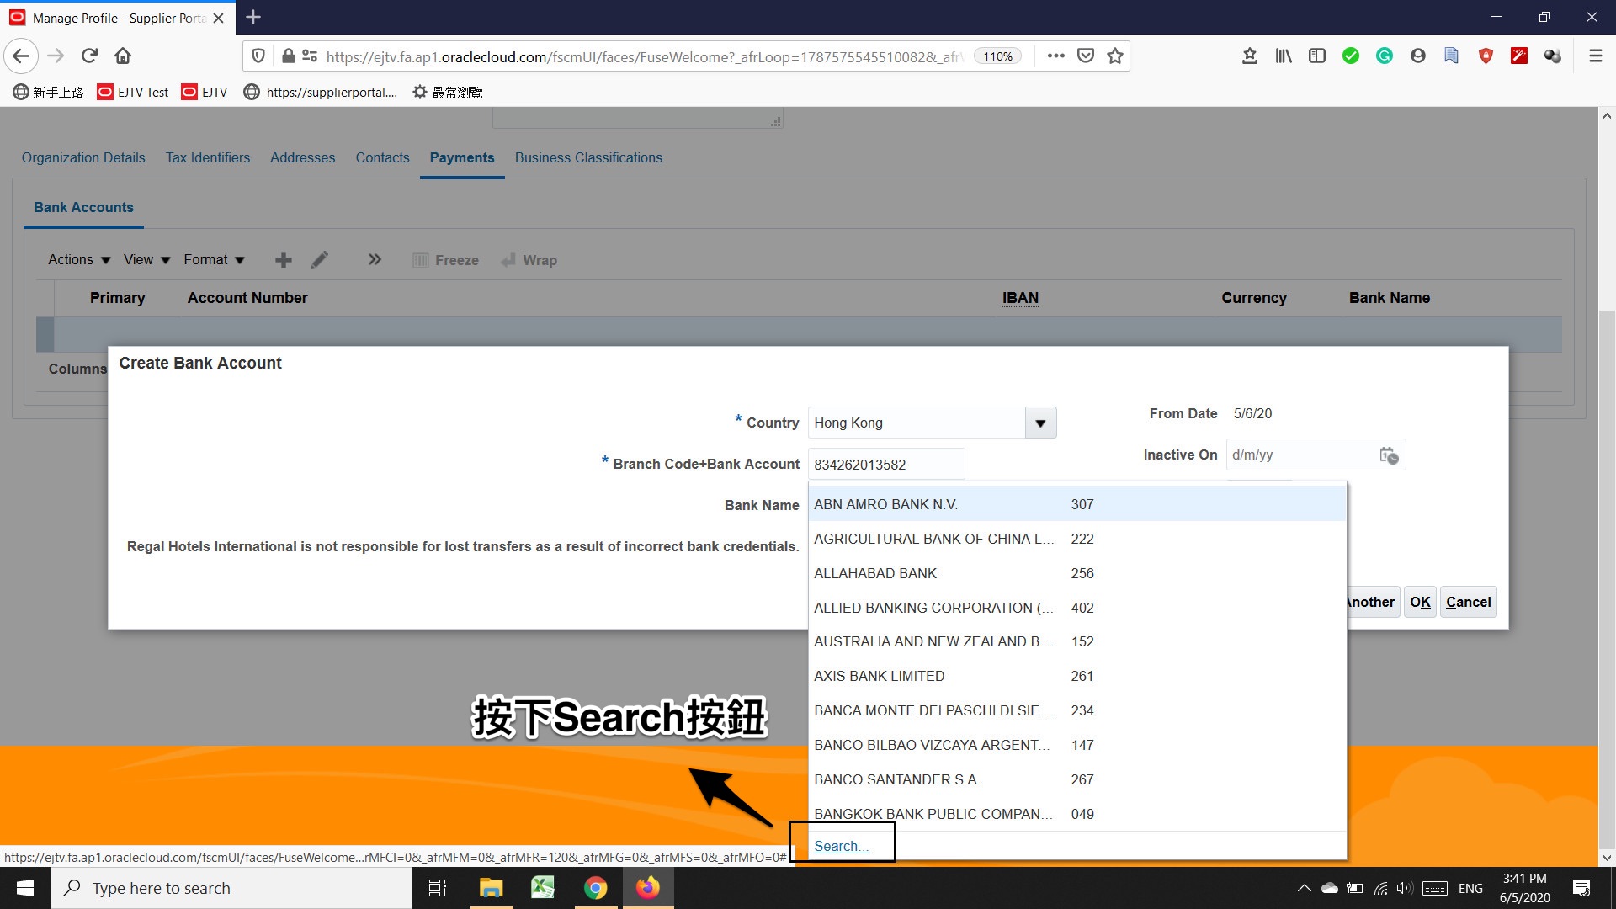Open the new tab plus button
Viewport: 1616px width, 909px height.
(253, 17)
